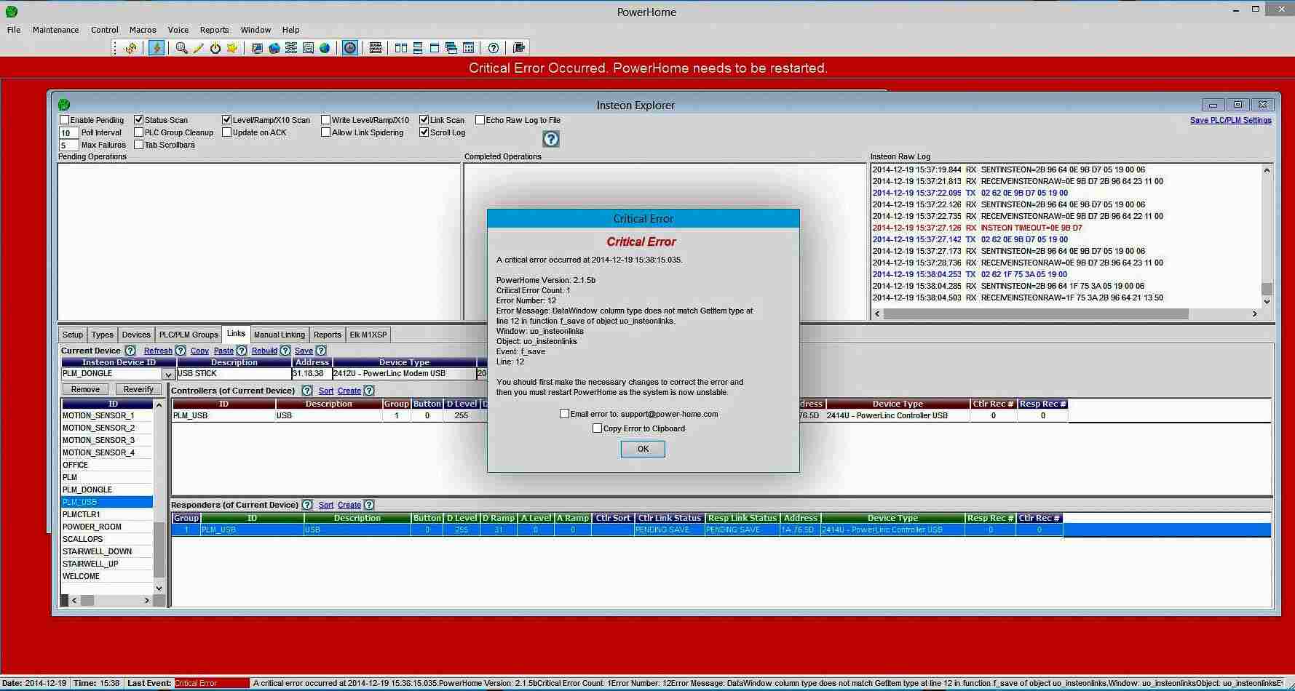Click the tile vertical windows toolbar icon
This screenshot has height=691, width=1295.
(x=401, y=48)
